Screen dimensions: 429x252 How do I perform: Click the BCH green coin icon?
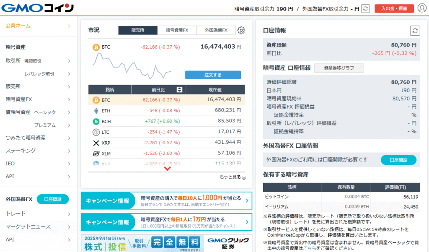[96, 122]
